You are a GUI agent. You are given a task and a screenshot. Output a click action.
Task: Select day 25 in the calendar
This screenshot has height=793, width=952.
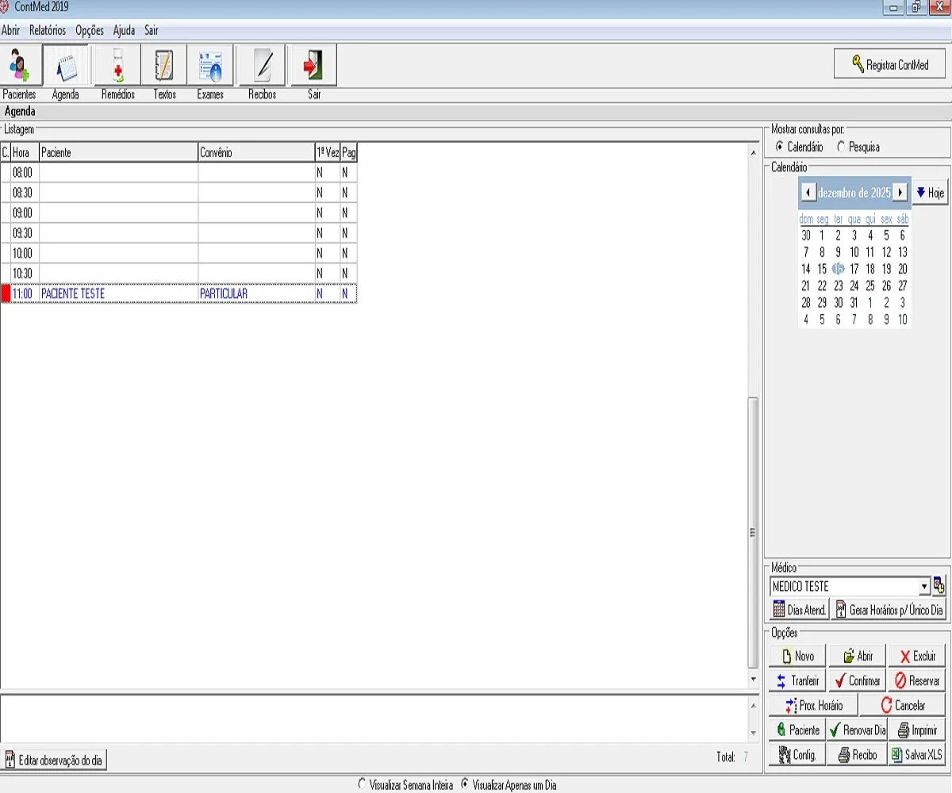tap(870, 285)
